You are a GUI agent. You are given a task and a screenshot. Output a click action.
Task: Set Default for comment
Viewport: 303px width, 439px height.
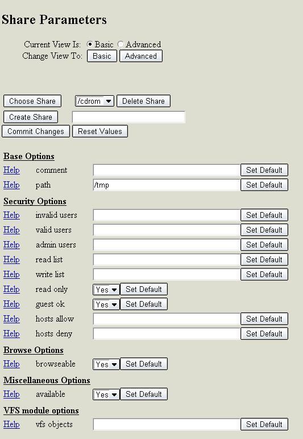(x=264, y=170)
